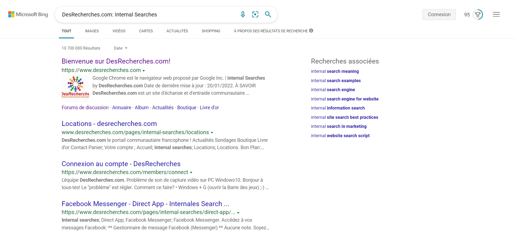This screenshot has width=517, height=236.
Task: Open the Rewards trophy icon
Action: [x=478, y=15]
